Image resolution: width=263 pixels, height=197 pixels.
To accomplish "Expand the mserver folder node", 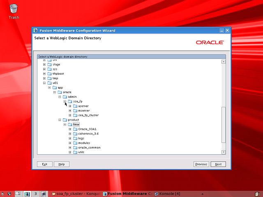I will click(70, 110).
